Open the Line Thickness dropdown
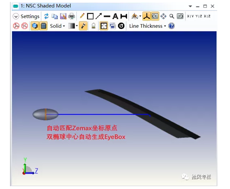230x189 pixels. click(148, 26)
